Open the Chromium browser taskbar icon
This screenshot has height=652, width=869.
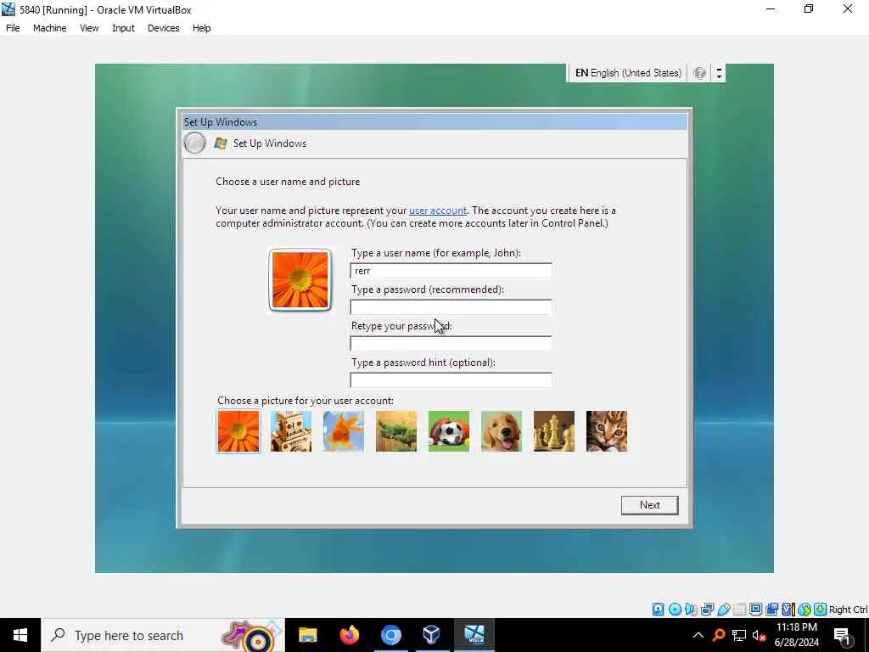pyautogui.click(x=390, y=635)
